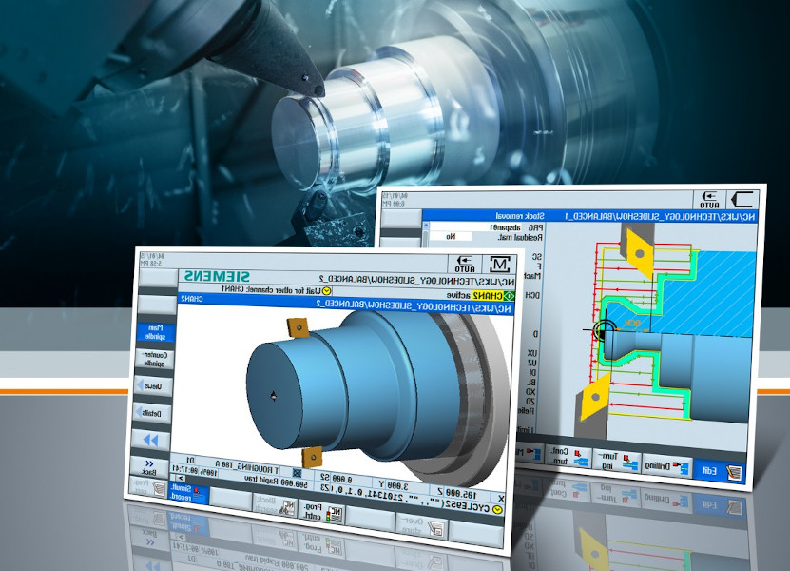Open the Cont. turn. softkey
790x571 pixels.
click(568, 456)
